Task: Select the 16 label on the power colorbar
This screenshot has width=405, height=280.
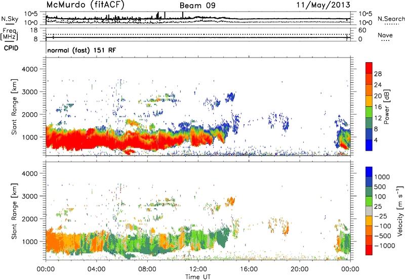Action: (x=378, y=107)
